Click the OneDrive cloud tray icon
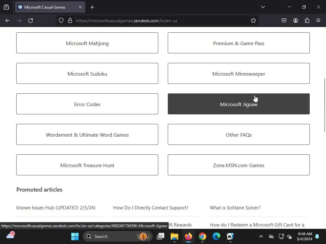The height and width of the screenshot is (244, 326). click(x=271, y=236)
